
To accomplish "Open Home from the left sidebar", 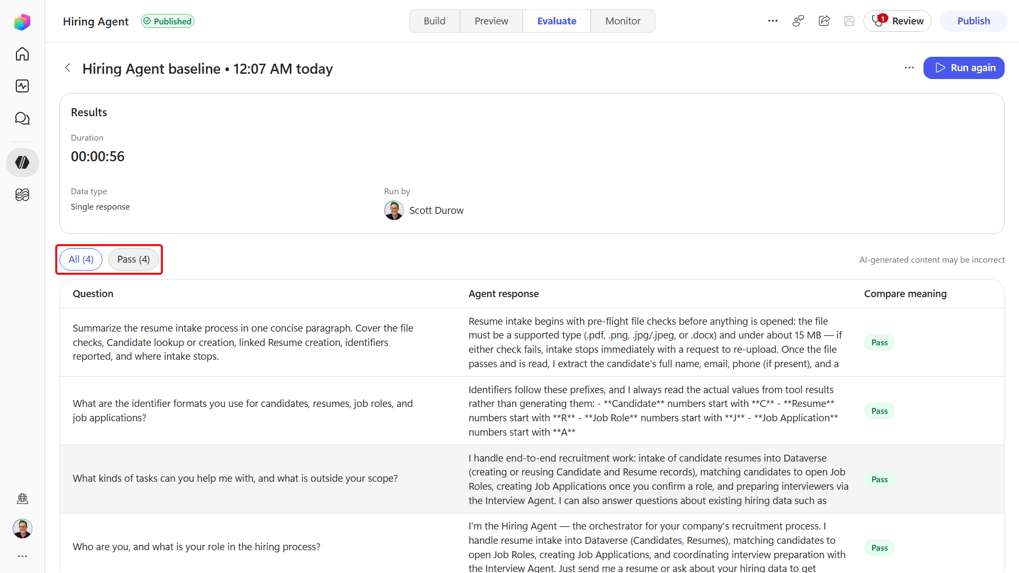I will tap(22, 54).
